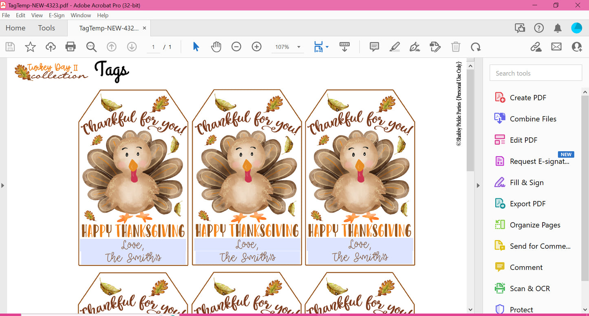The image size is (589, 316).
Task: Zoom out with the minus button
Action: pos(236,47)
